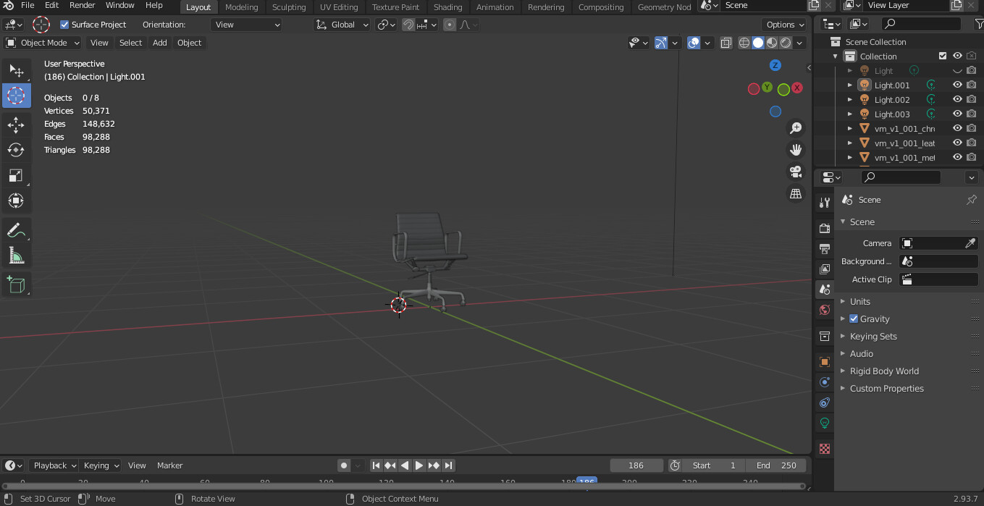Screen dimensions: 984x506
Task: Activate the 3D Cursor tool in left toolbar
Action: pyautogui.click(x=17, y=96)
